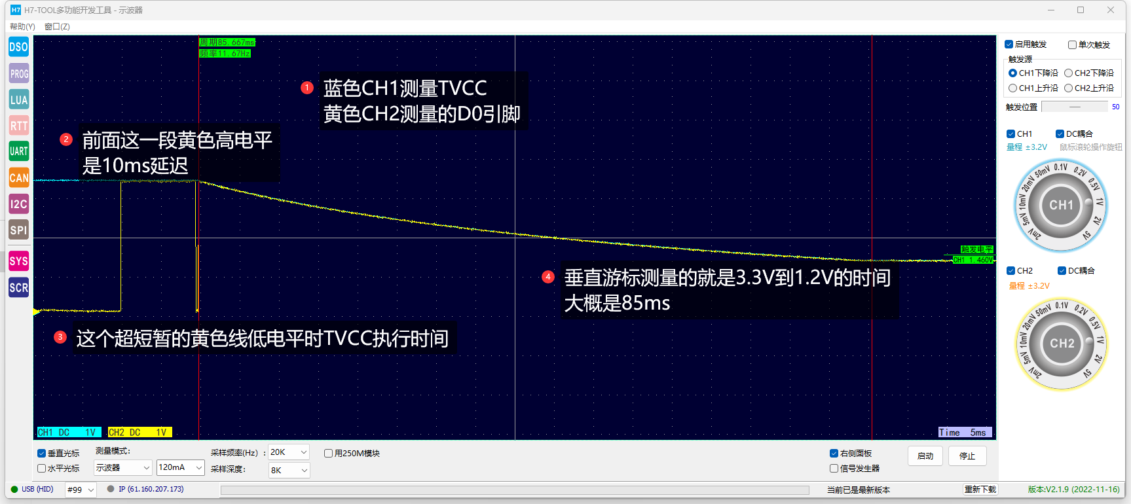Toggle CH1 DC coupling checkbox

[x=1060, y=134]
